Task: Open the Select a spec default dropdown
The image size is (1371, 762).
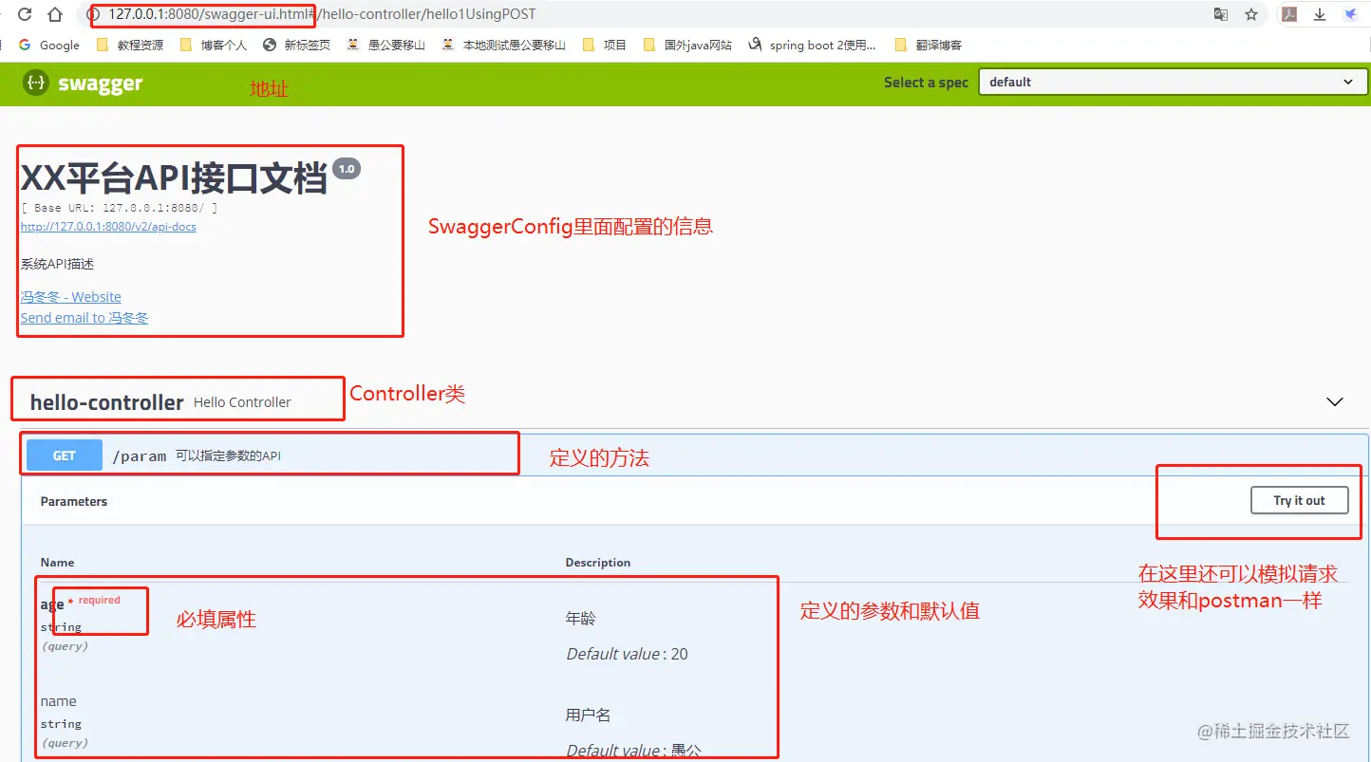Action: (1173, 82)
